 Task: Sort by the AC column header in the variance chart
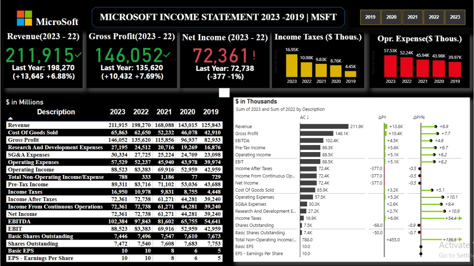point(305,117)
